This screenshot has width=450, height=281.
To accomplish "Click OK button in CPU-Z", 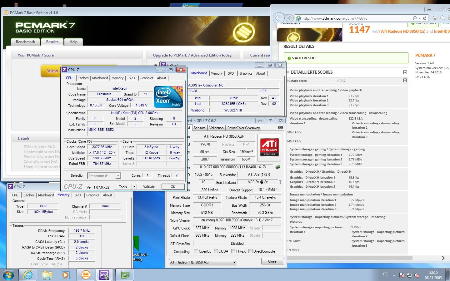I will (x=173, y=187).
